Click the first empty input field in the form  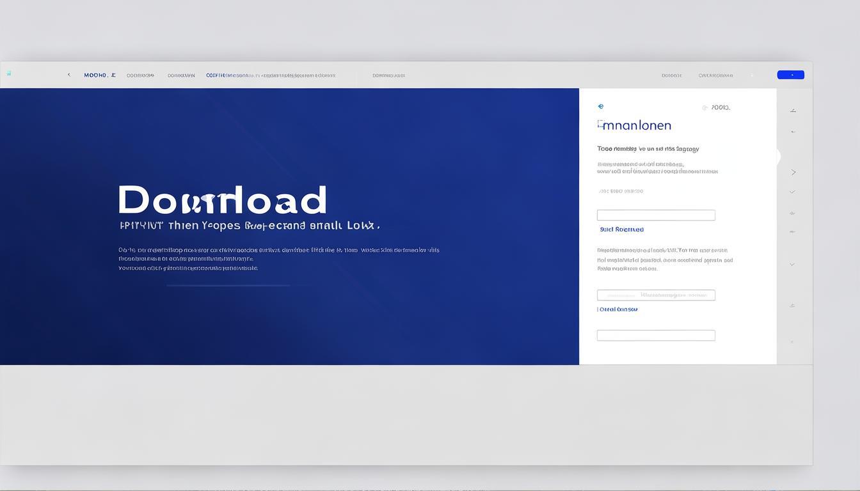pos(655,215)
